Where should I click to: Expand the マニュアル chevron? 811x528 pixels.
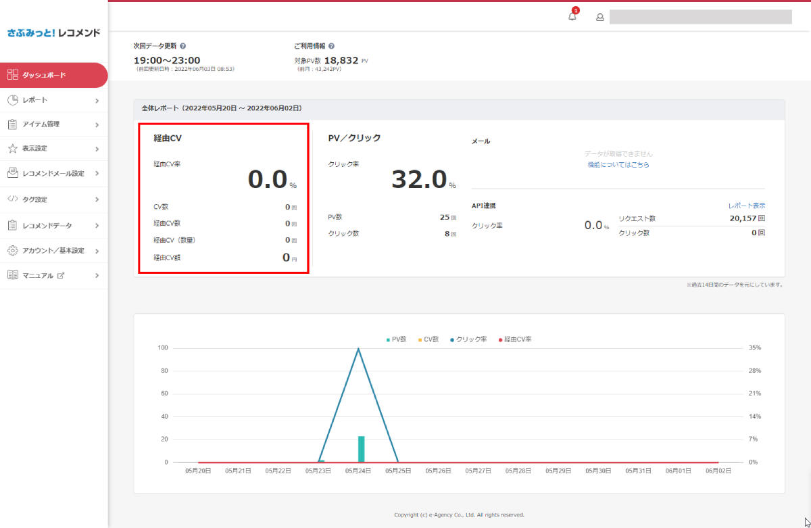[97, 276]
